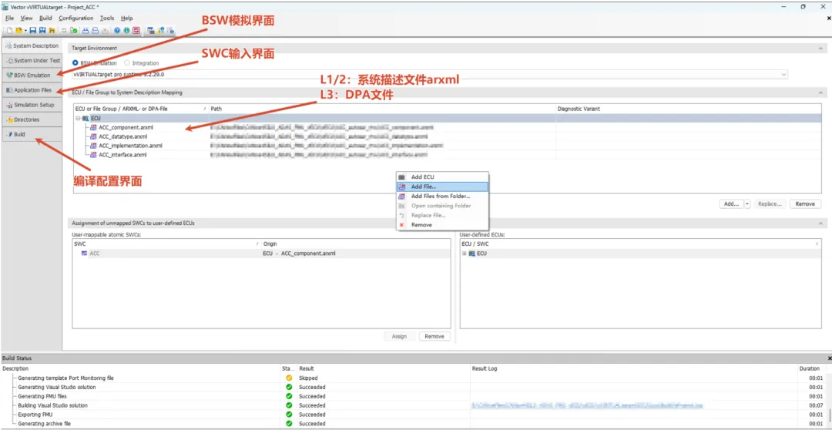Image resolution: width=832 pixels, height=430 pixels.
Task: Click Remove button beside Replace...
Action: (806, 204)
